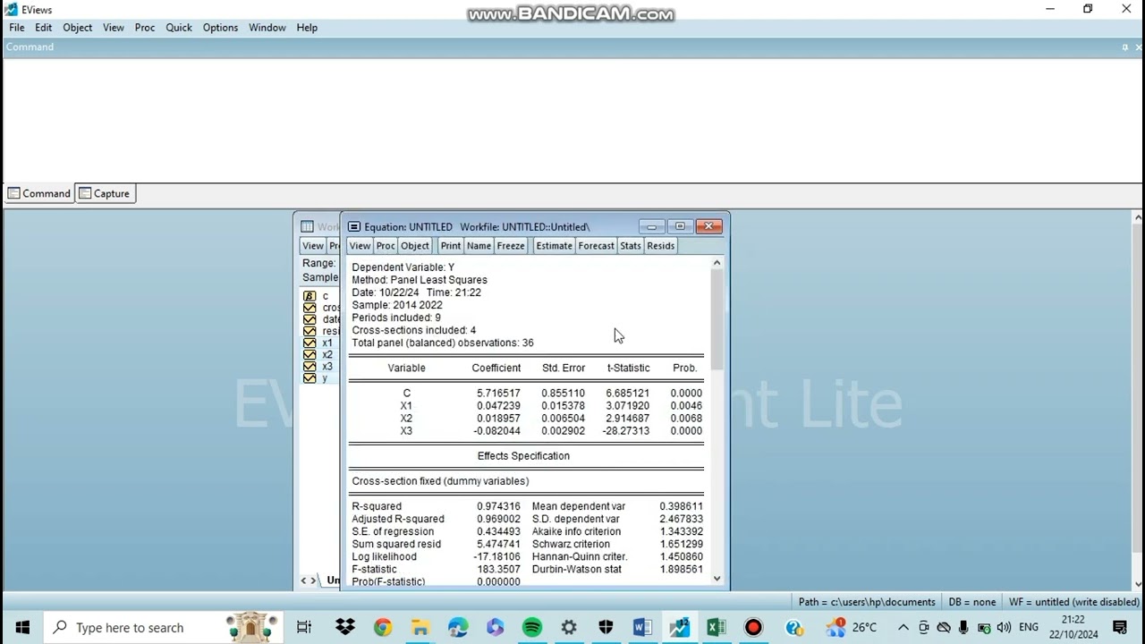Open the notifications center icon
Viewport: 1145px width, 644px height.
(x=1121, y=627)
